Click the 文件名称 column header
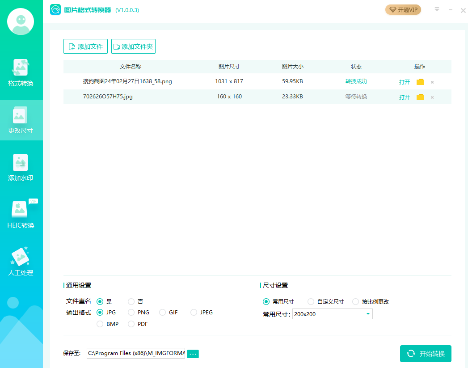Image resolution: width=468 pixels, height=368 pixels. pyautogui.click(x=131, y=67)
